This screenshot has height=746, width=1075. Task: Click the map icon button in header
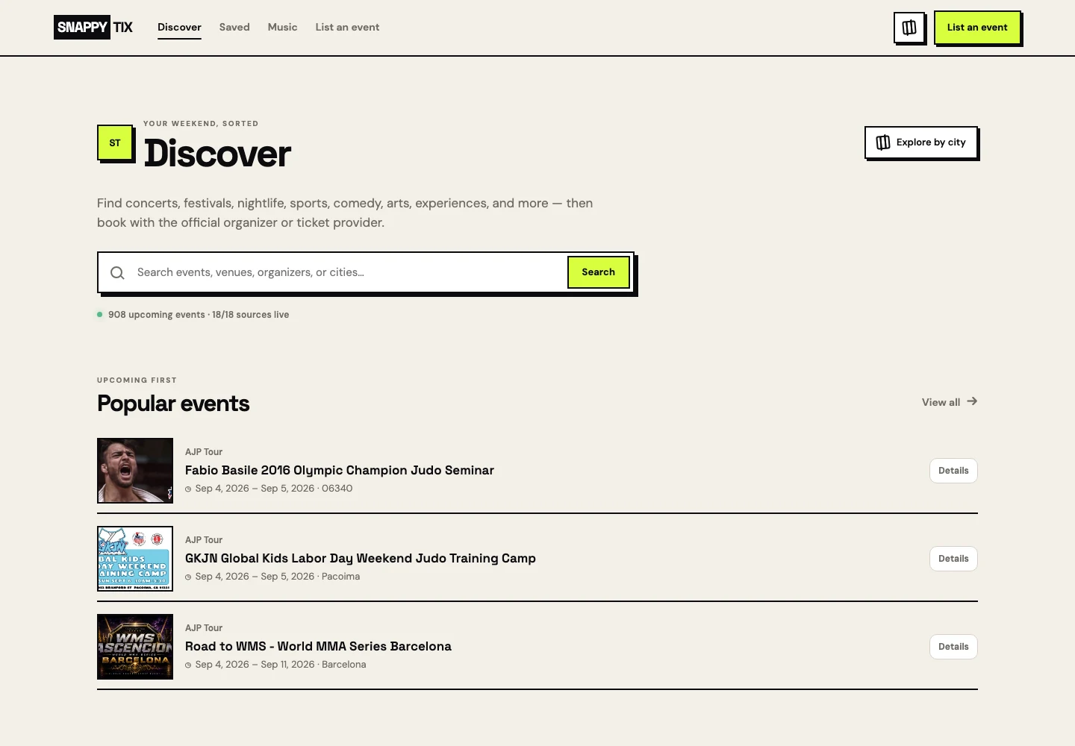(x=909, y=28)
